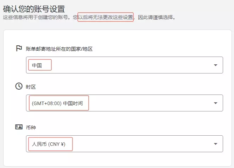
Task: Click the currency dropdown arrow
Action: (x=215, y=144)
